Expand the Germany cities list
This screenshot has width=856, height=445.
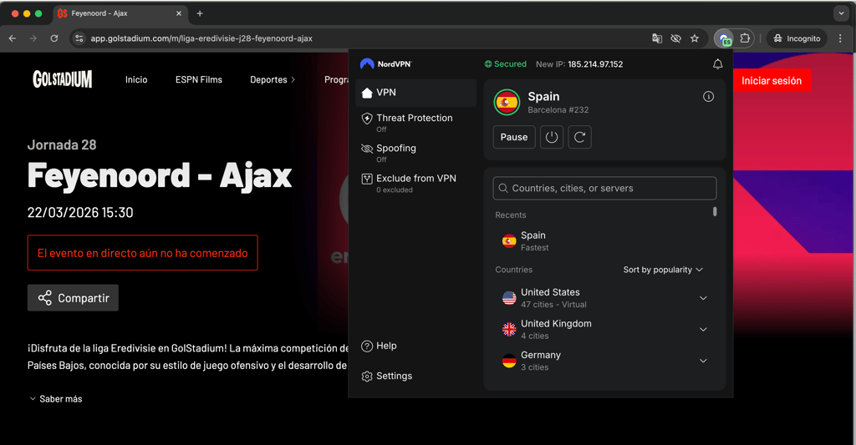pos(703,361)
